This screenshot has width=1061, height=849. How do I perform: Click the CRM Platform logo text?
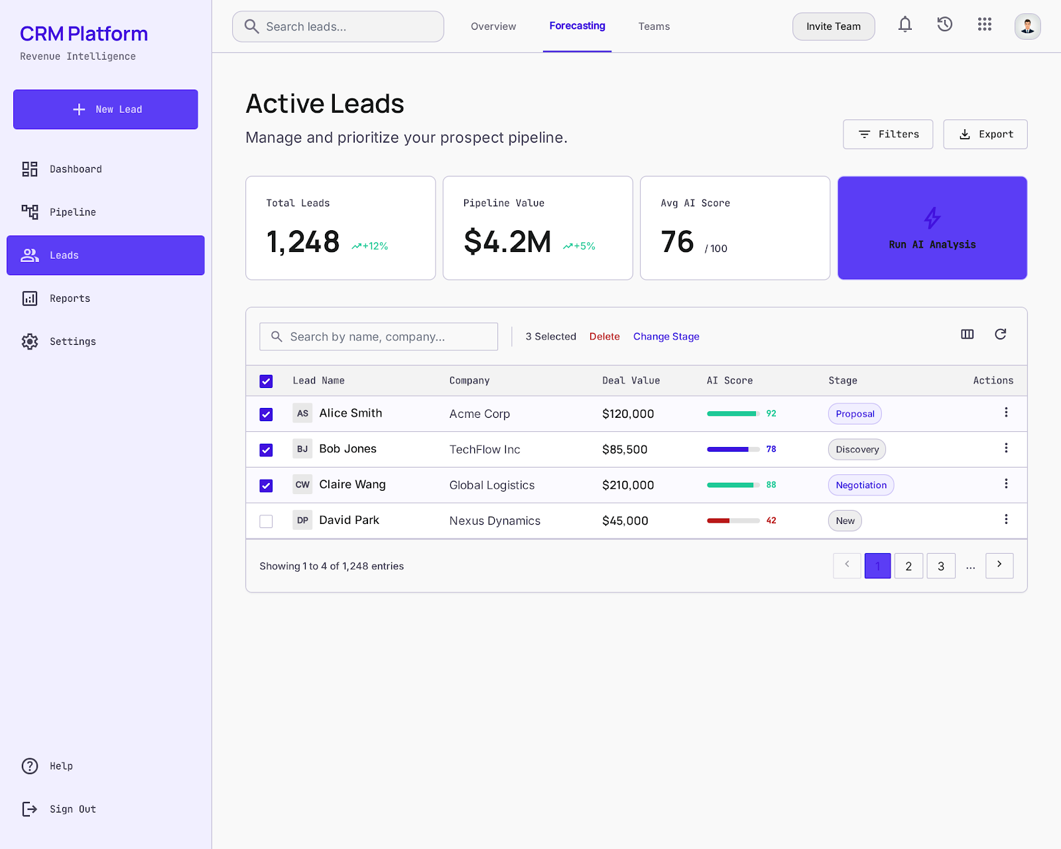(84, 34)
